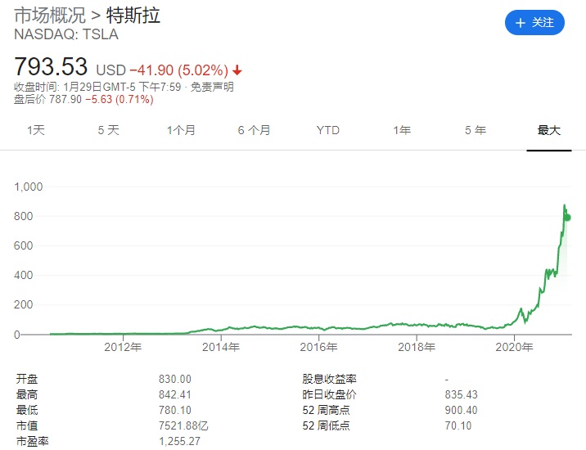Select the 最大 range tab
The image size is (586, 450).
click(549, 130)
